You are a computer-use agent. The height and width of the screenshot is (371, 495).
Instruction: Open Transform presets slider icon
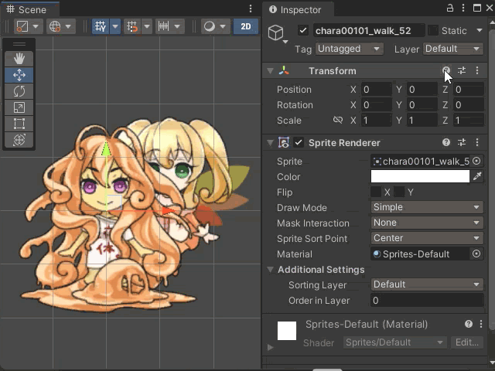462,70
